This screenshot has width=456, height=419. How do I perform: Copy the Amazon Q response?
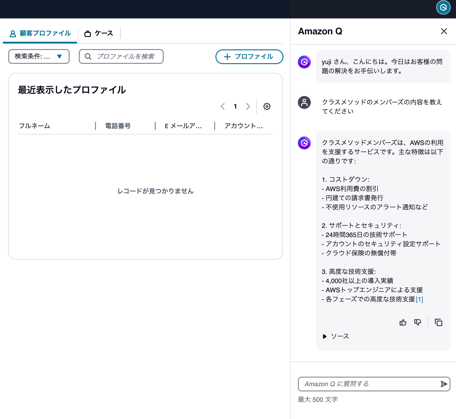coord(439,322)
